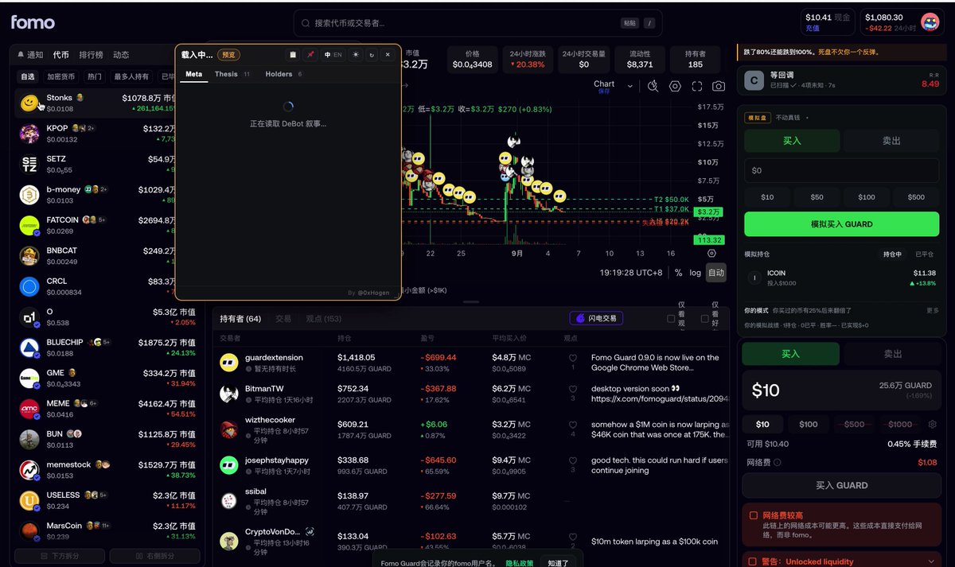Toggle 仅看好友 checkbox in holders panel

click(x=704, y=319)
